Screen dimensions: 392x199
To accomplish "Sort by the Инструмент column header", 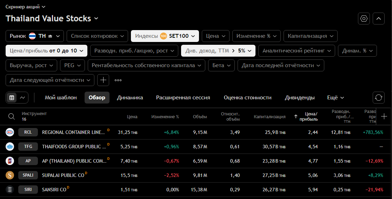I will coord(34,114).
